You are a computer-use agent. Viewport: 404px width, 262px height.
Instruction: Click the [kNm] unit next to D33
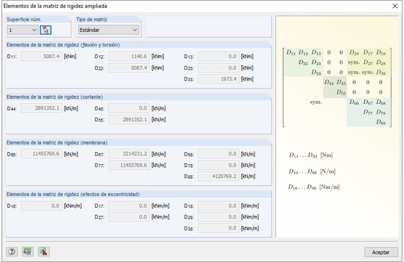(247, 79)
